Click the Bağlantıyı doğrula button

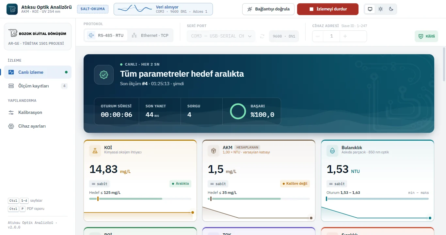click(x=268, y=9)
